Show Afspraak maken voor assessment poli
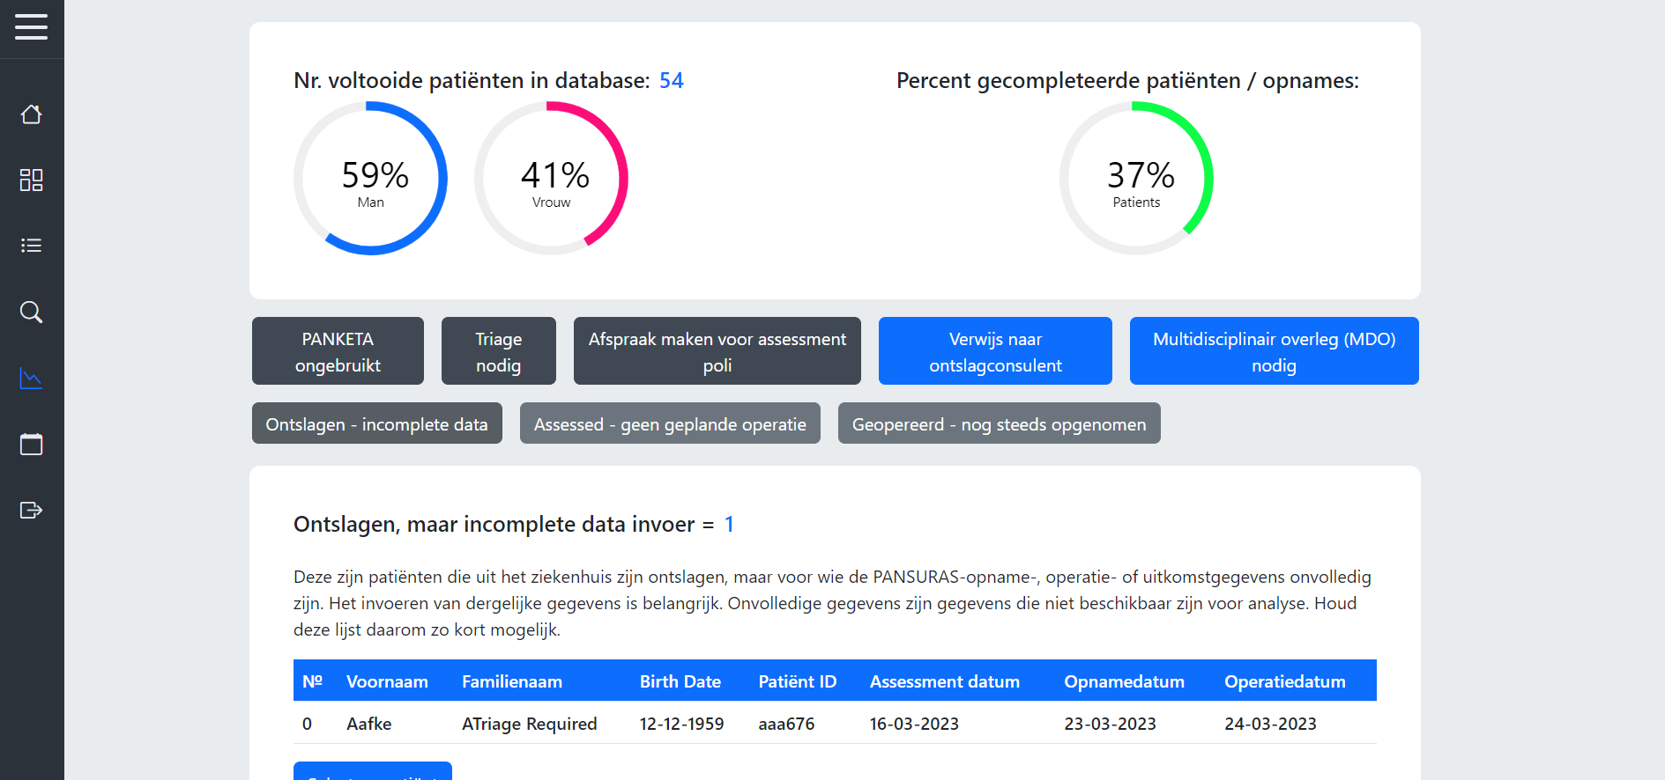Screen dimensions: 1665x780 tap(717, 351)
